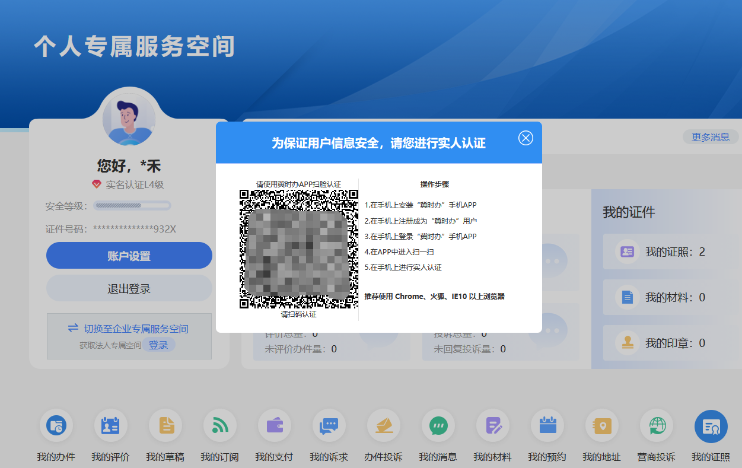Image resolution: width=742 pixels, height=468 pixels.
Task: Select the 我的订阅 subscription icon
Action: [x=220, y=426]
